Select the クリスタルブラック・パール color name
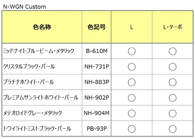The image size is (195, 139). (x=29, y=67)
